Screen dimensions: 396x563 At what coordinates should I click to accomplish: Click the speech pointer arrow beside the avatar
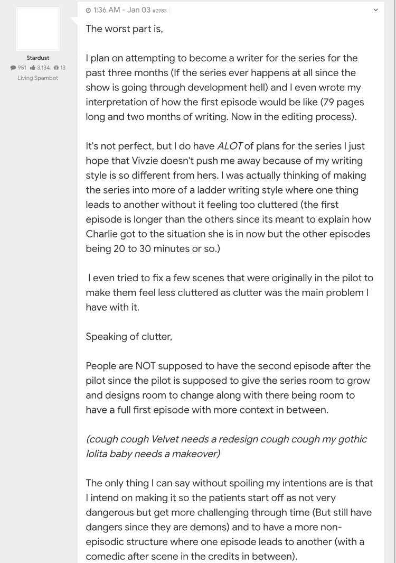[x=74, y=21]
